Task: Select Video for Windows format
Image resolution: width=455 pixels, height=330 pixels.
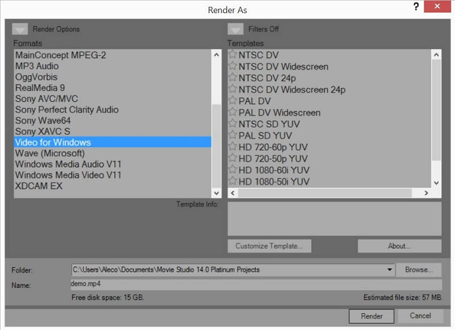Action: click(113, 142)
